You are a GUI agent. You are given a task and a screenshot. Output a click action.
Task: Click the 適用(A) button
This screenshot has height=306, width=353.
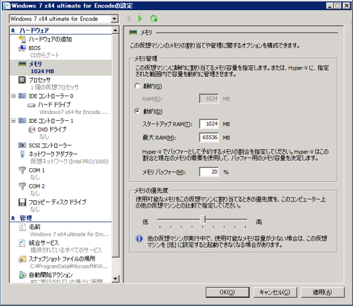(x=322, y=292)
